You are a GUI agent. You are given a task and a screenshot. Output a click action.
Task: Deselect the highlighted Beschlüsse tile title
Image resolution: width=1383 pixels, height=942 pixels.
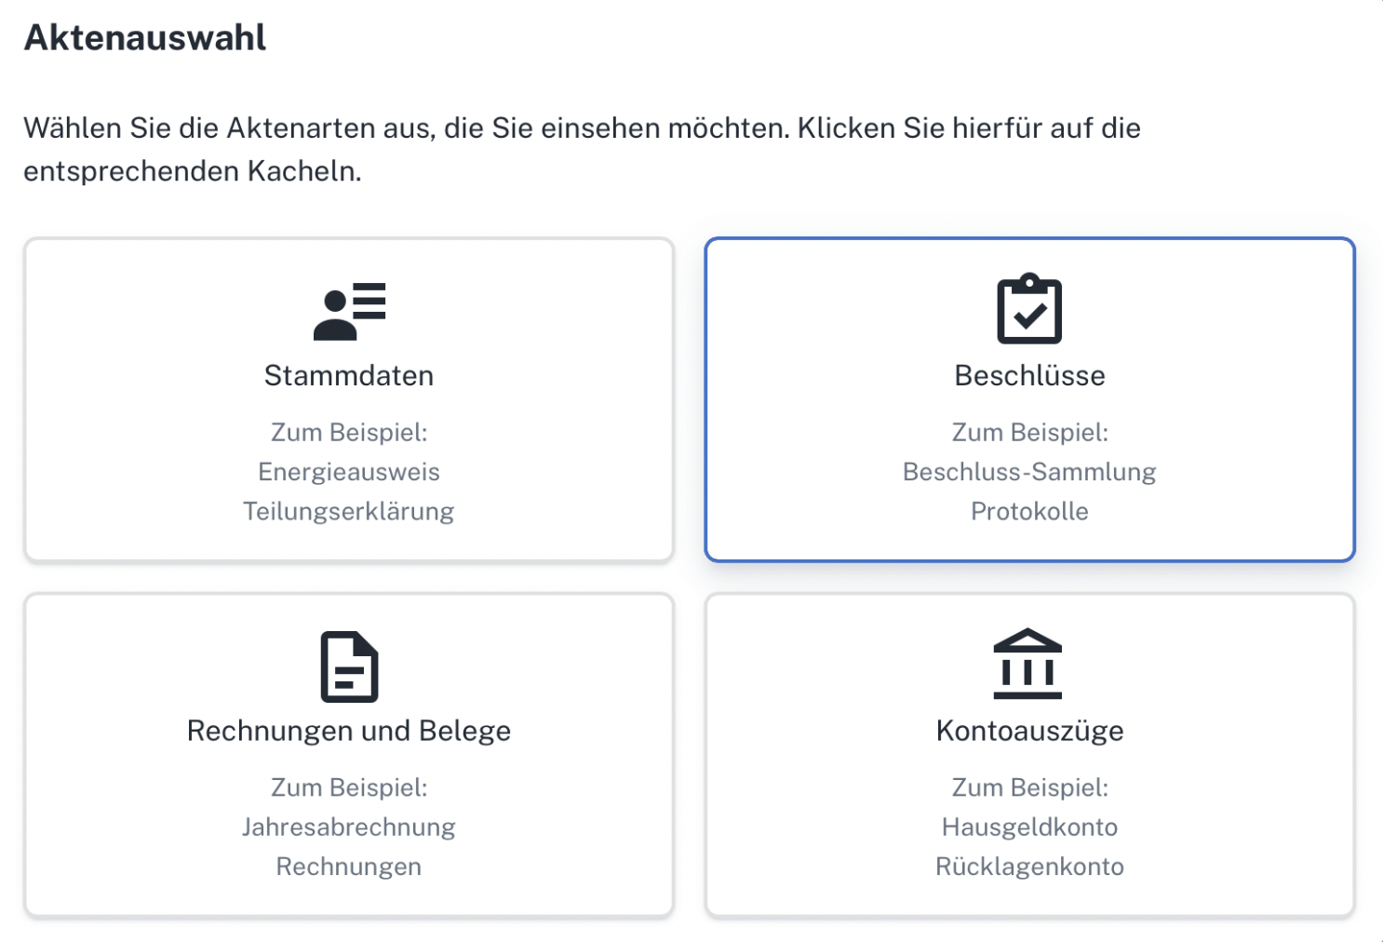pyautogui.click(x=1029, y=375)
